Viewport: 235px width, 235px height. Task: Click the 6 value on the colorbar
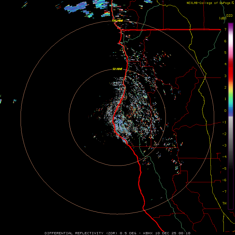coord(225,41)
